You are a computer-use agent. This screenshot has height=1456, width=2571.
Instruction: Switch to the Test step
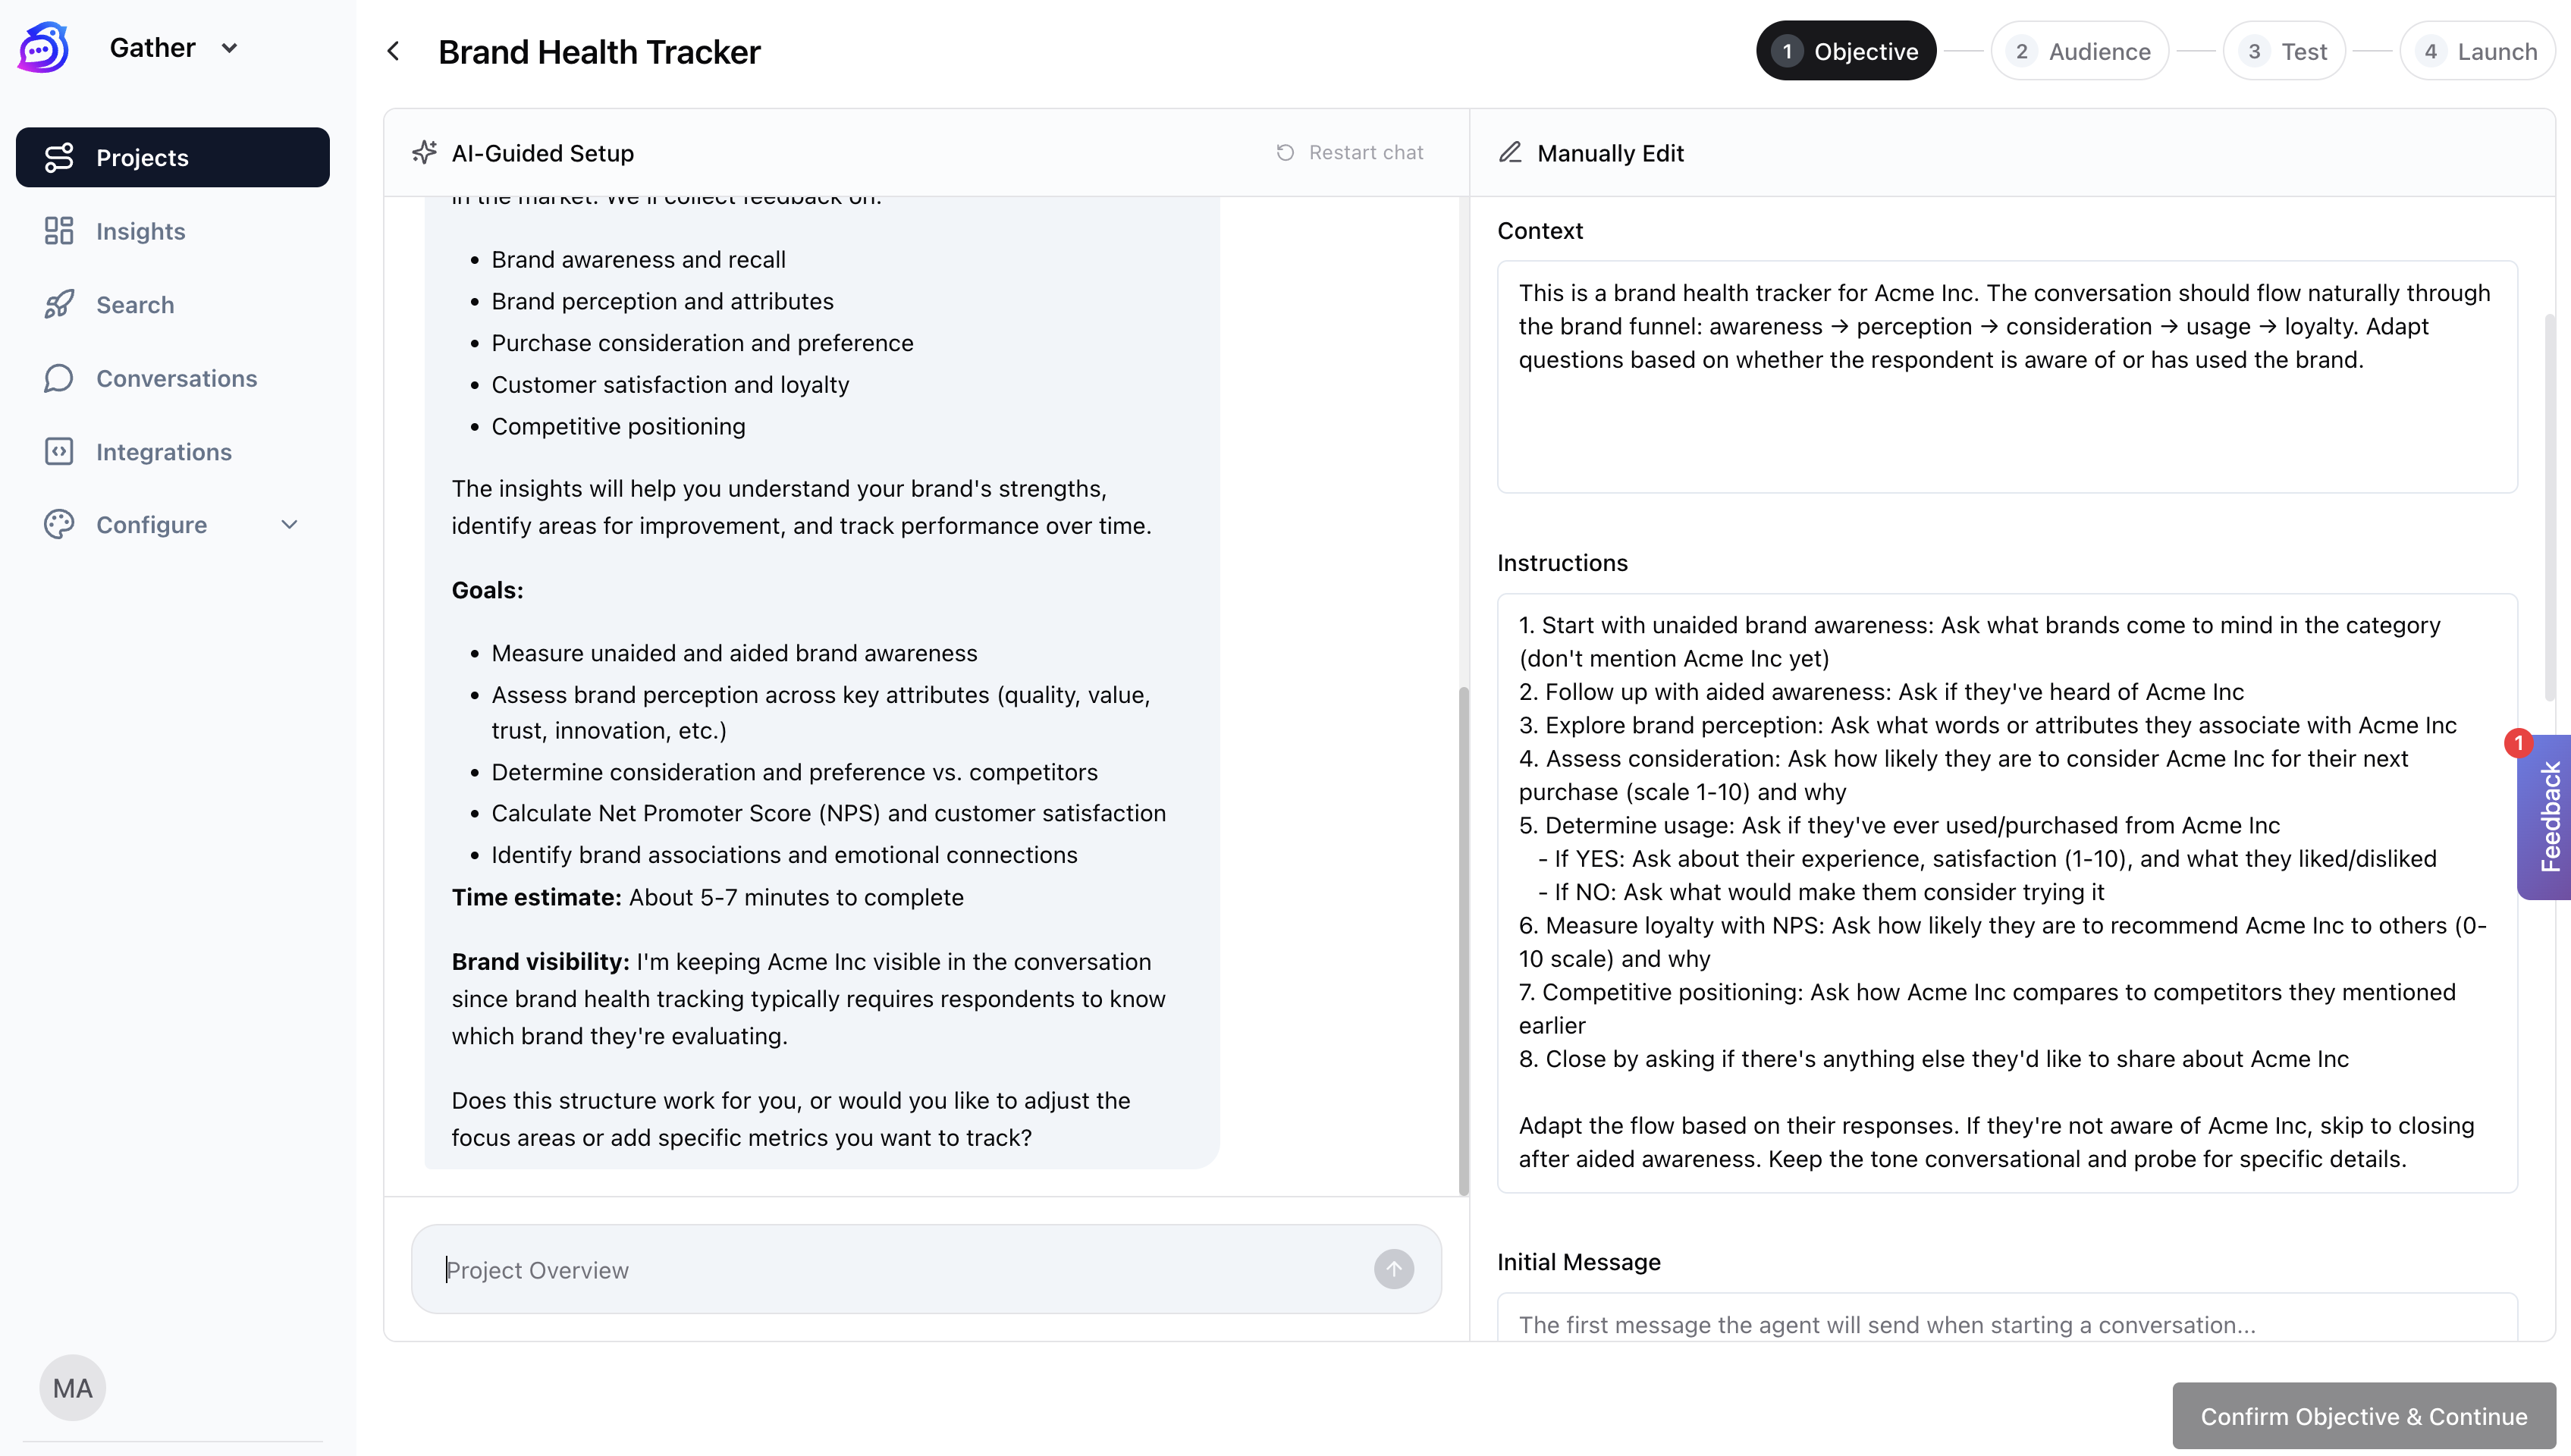2284,51
